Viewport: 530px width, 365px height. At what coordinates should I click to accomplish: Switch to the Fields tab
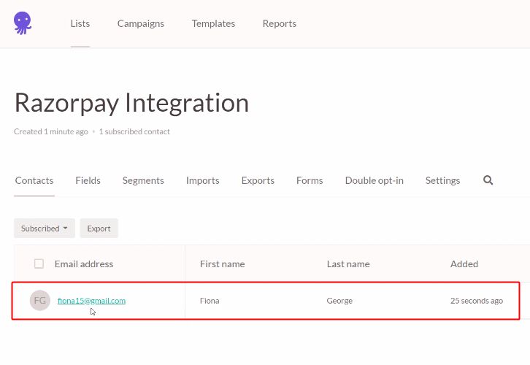point(88,180)
